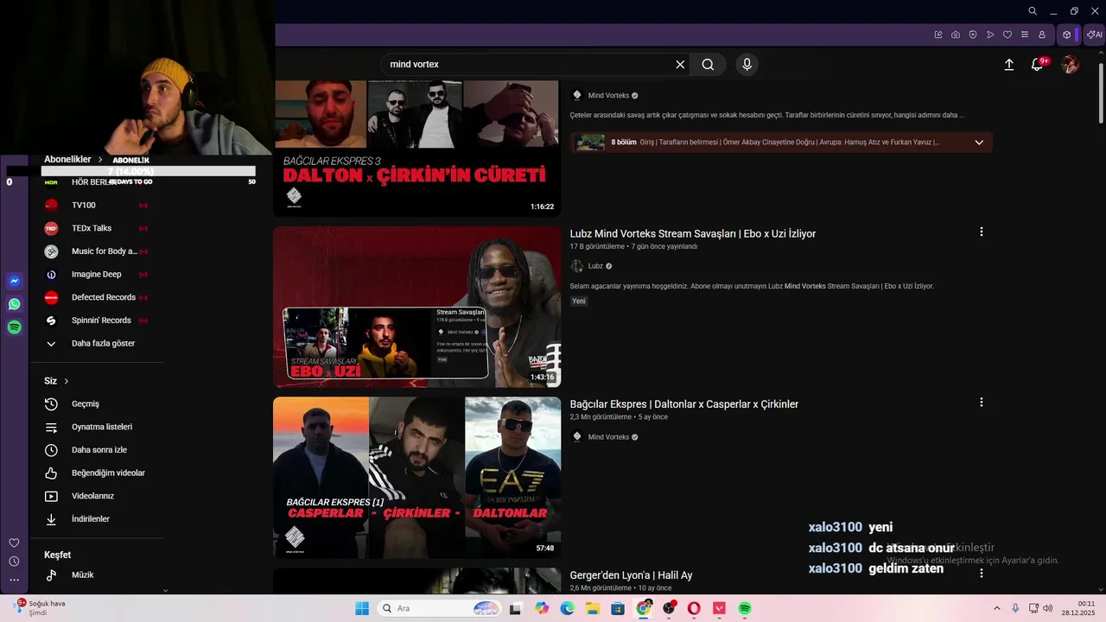Click the heart bookmark icon in toolbar
Viewport: 1106px width, 622px height.
[x=1007, y=35]
